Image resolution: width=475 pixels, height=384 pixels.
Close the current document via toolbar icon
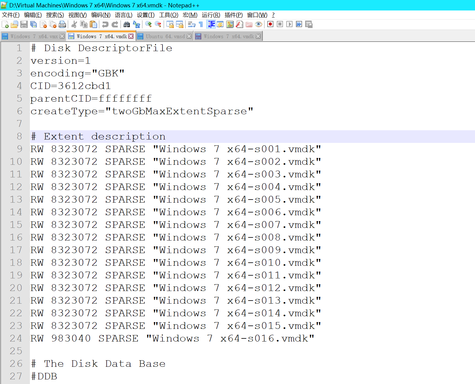click(x=43, y=24)
